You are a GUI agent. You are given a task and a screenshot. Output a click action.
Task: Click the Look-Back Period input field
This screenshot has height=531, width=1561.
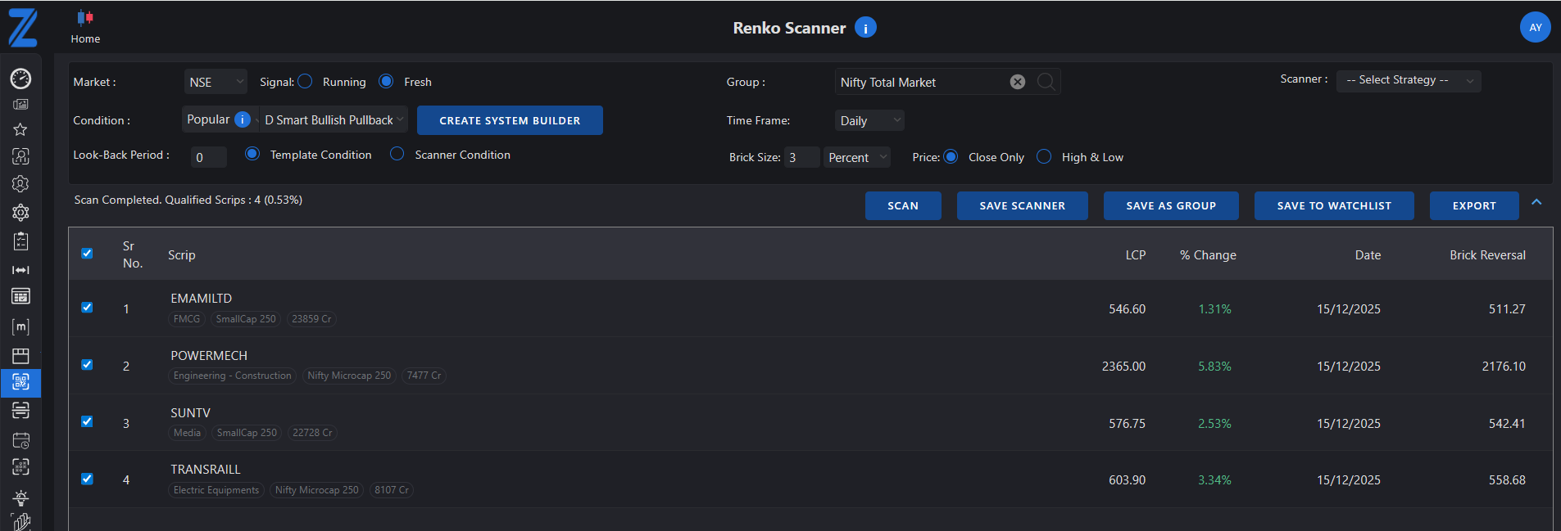tap(208, 157)
